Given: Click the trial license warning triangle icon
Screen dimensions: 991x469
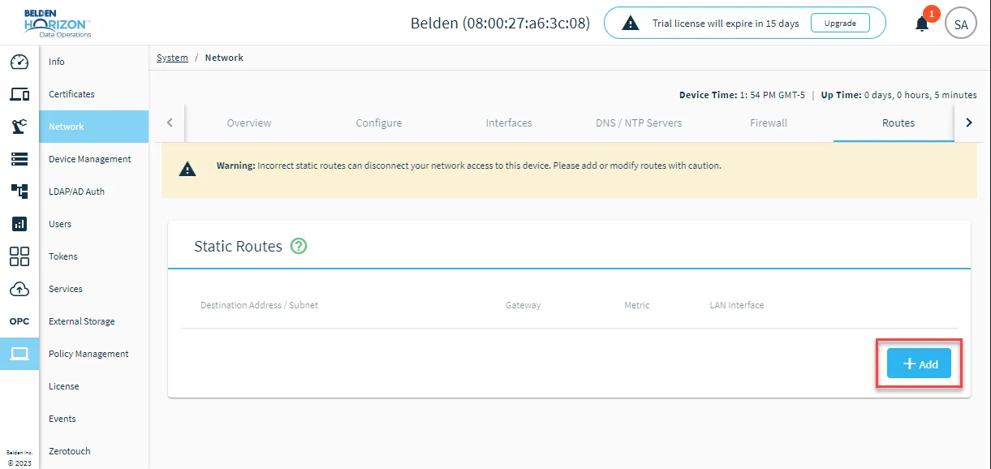Looking at the screenshot, I should click(630, 24).
